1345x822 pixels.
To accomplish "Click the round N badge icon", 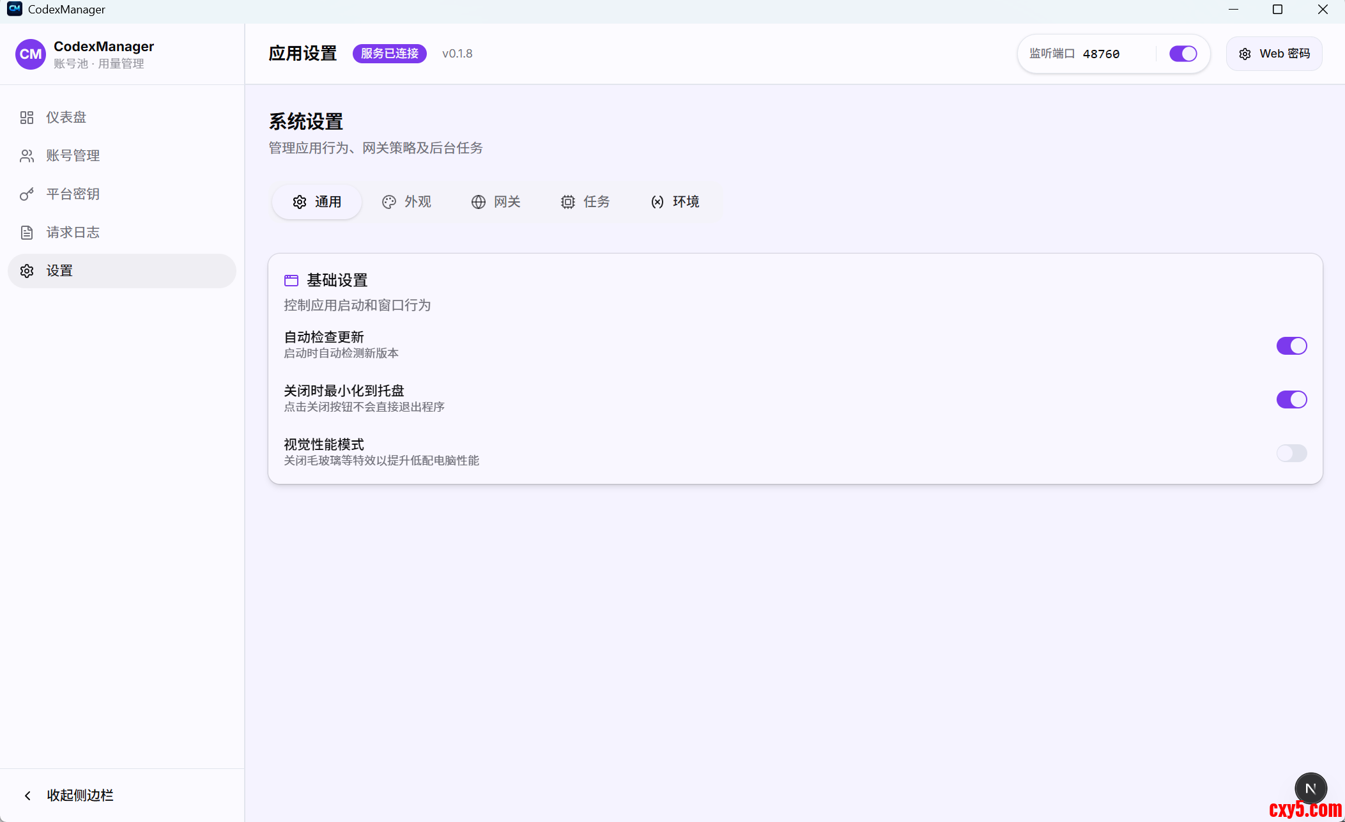I will (1310, 788).
